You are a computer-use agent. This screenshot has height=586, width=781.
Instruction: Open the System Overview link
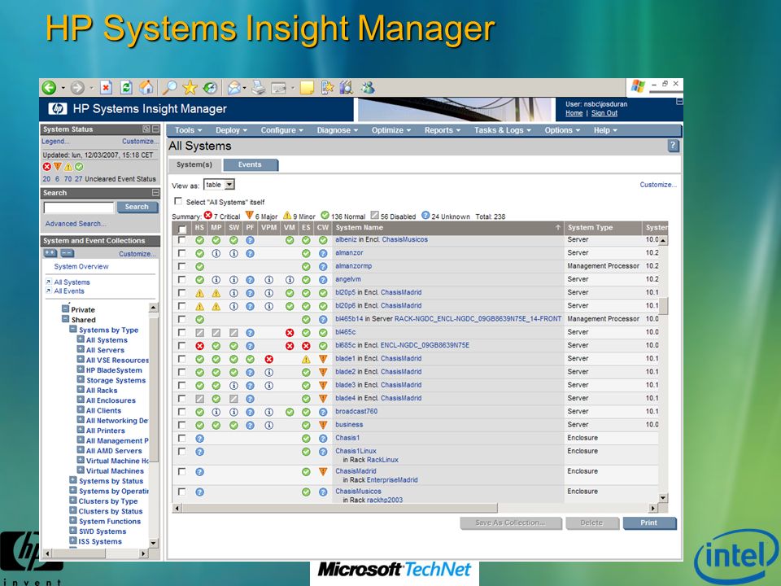coord(81,267)
